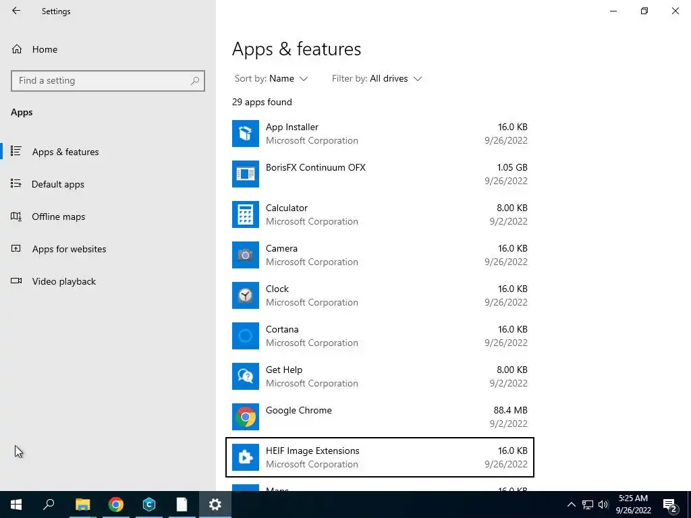The width and height of the screenshot is (691, 518).
Task: Click the search magnifier in Find a setting
Action: (x=195, y=81)
